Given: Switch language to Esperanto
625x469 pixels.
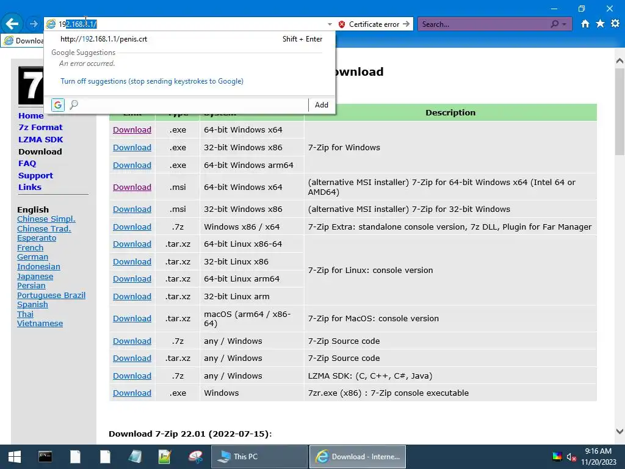Looking at the screenshot, I should click(37, 238).
